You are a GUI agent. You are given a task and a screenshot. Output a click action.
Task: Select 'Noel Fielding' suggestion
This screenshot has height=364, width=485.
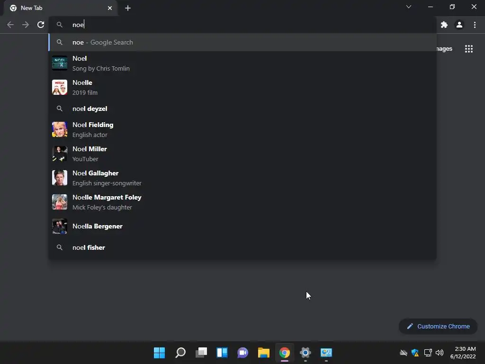pyautogui.click(x=243, y=129)
